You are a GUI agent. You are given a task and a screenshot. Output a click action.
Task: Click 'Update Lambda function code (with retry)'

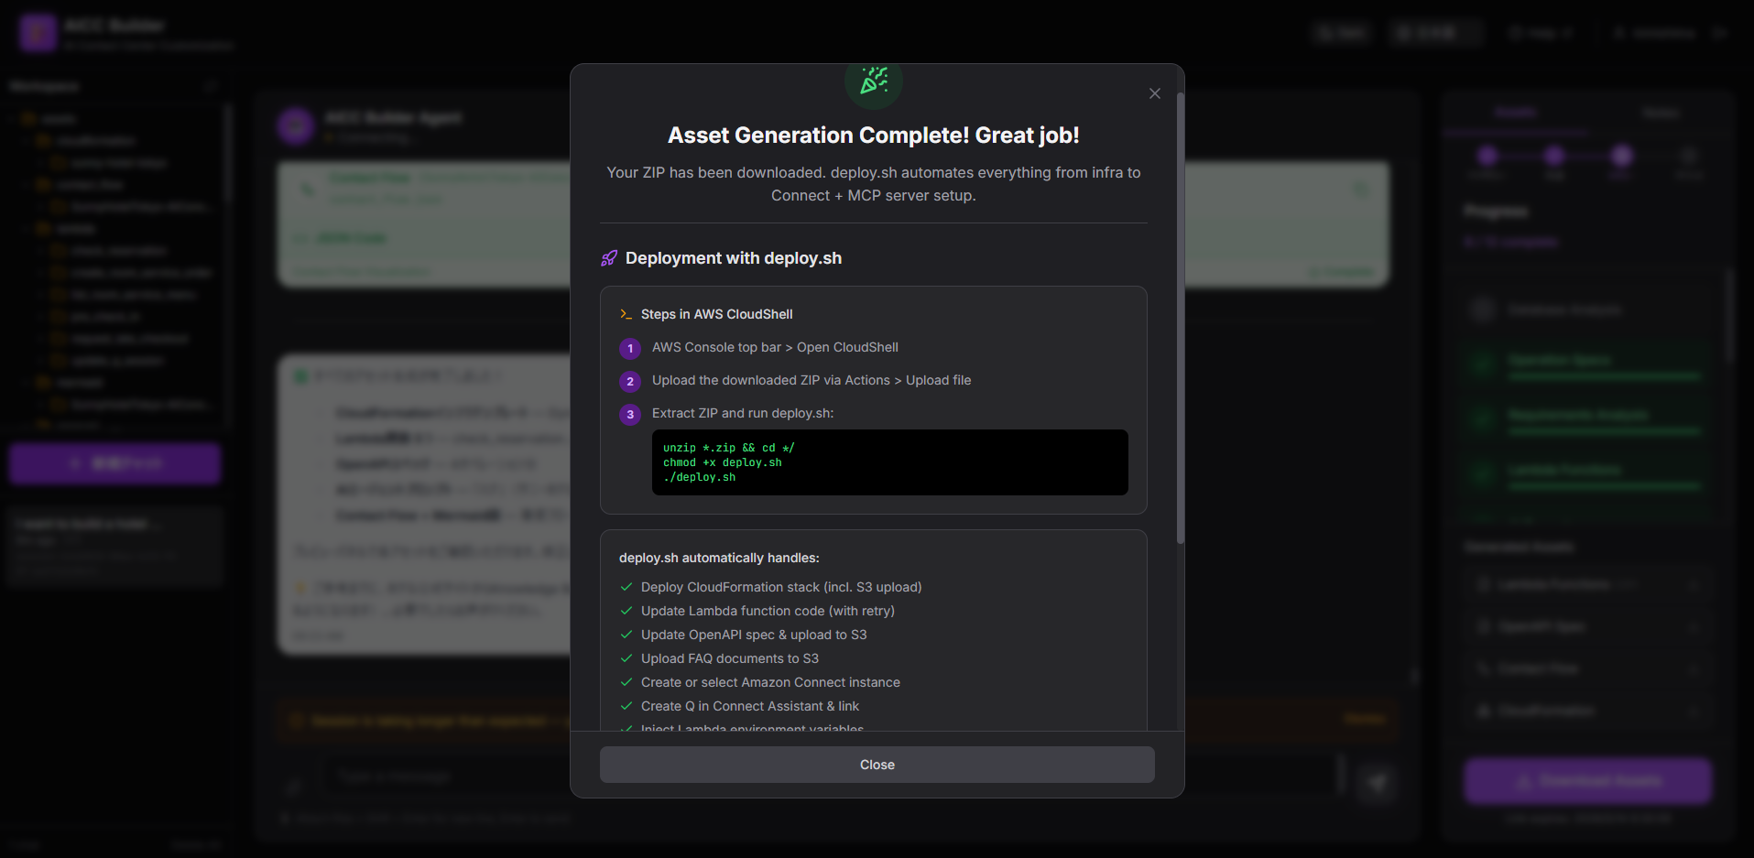point(768,611)
